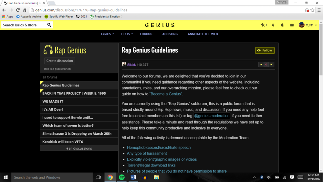Open the "Become a Genius" link
The height and width of the screenshot is (182, 323).
click(166, 94)
